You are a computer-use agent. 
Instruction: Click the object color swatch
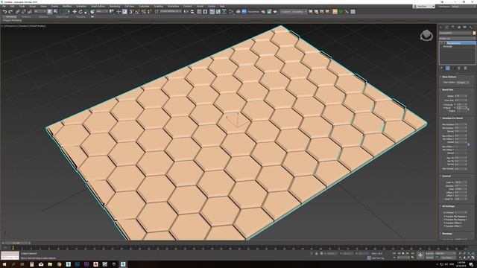[x=474, y=33]
